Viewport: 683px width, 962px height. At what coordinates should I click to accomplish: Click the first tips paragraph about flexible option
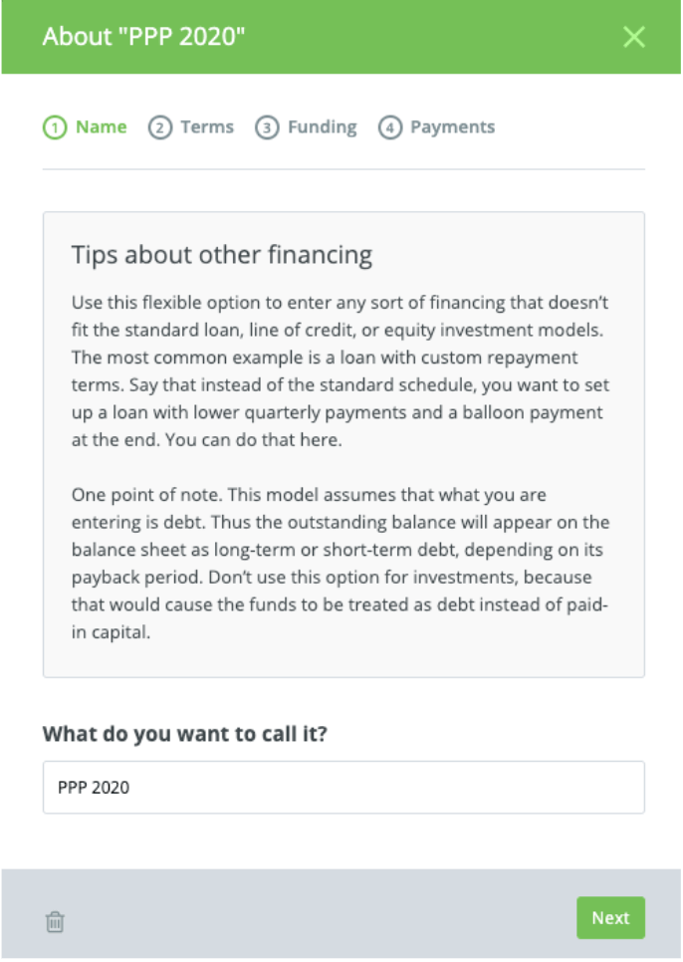pos(339,369)
